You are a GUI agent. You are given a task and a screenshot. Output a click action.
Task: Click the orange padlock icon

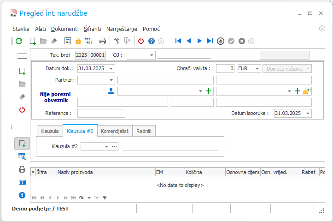click(x=78, y=41)
